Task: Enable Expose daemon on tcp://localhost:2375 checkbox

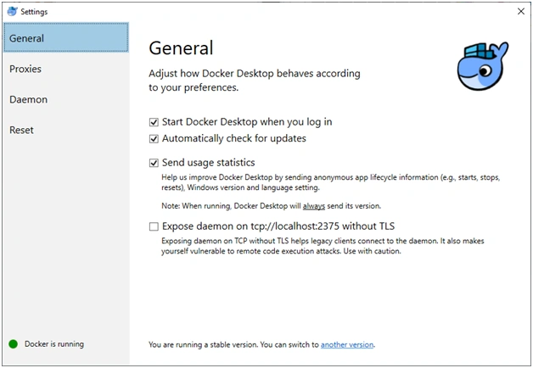Action: (154, 226)
